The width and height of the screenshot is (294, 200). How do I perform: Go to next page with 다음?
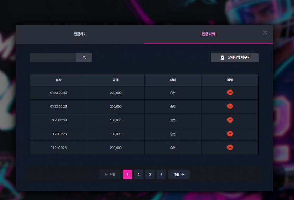point(179,174)
